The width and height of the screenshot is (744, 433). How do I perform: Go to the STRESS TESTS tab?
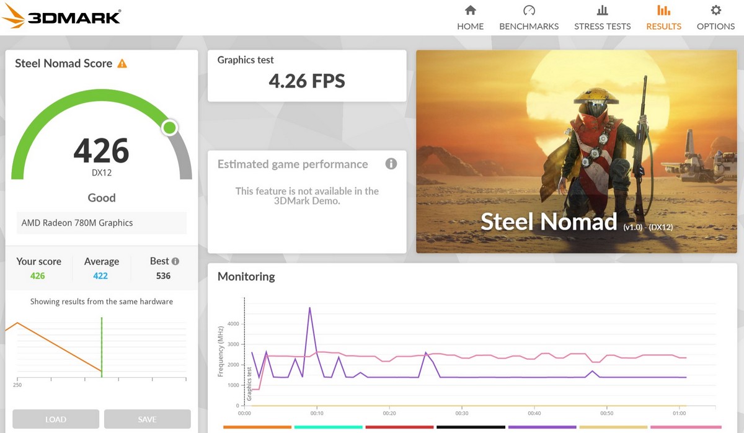(602, 17)
